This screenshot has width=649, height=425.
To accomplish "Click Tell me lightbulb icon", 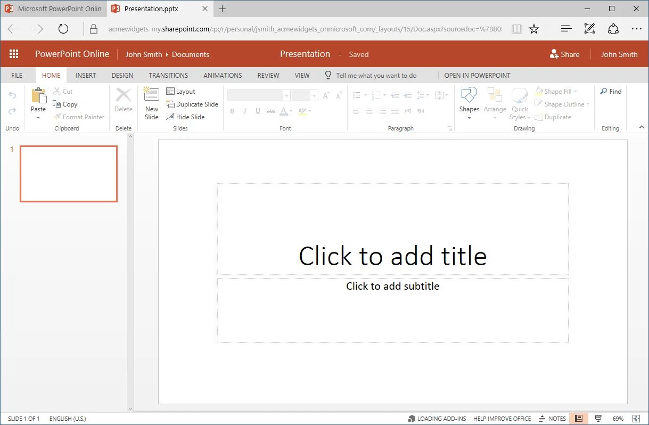I will click(328, 75).
